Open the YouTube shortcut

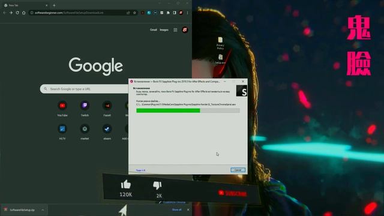tap(62, 109)
